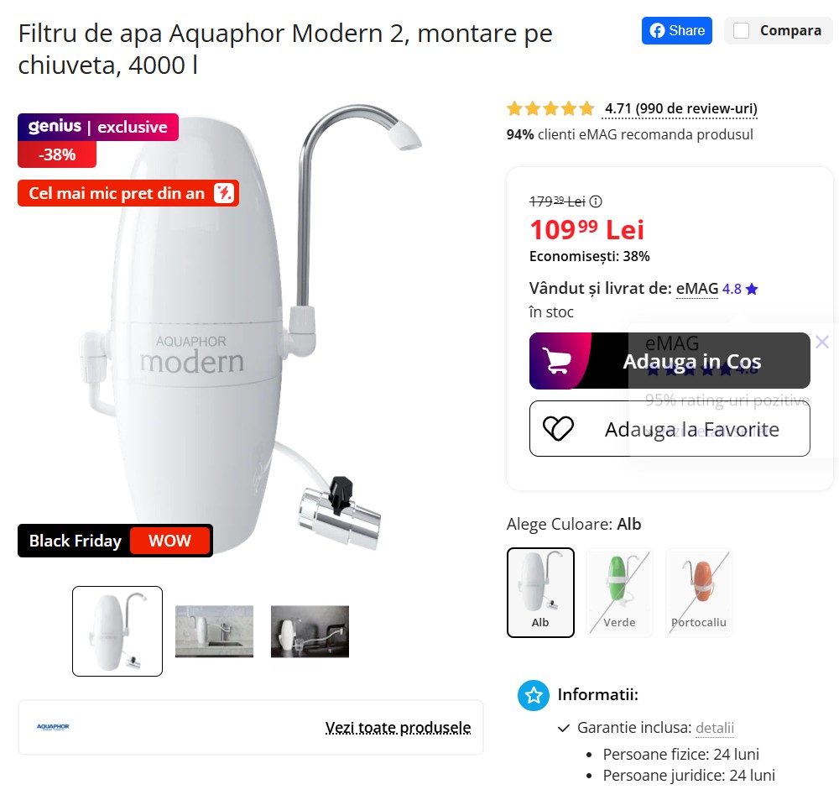The image size is (839, 795).
Task: Open the warranty detalii link
Action: [x=714, y=728]
